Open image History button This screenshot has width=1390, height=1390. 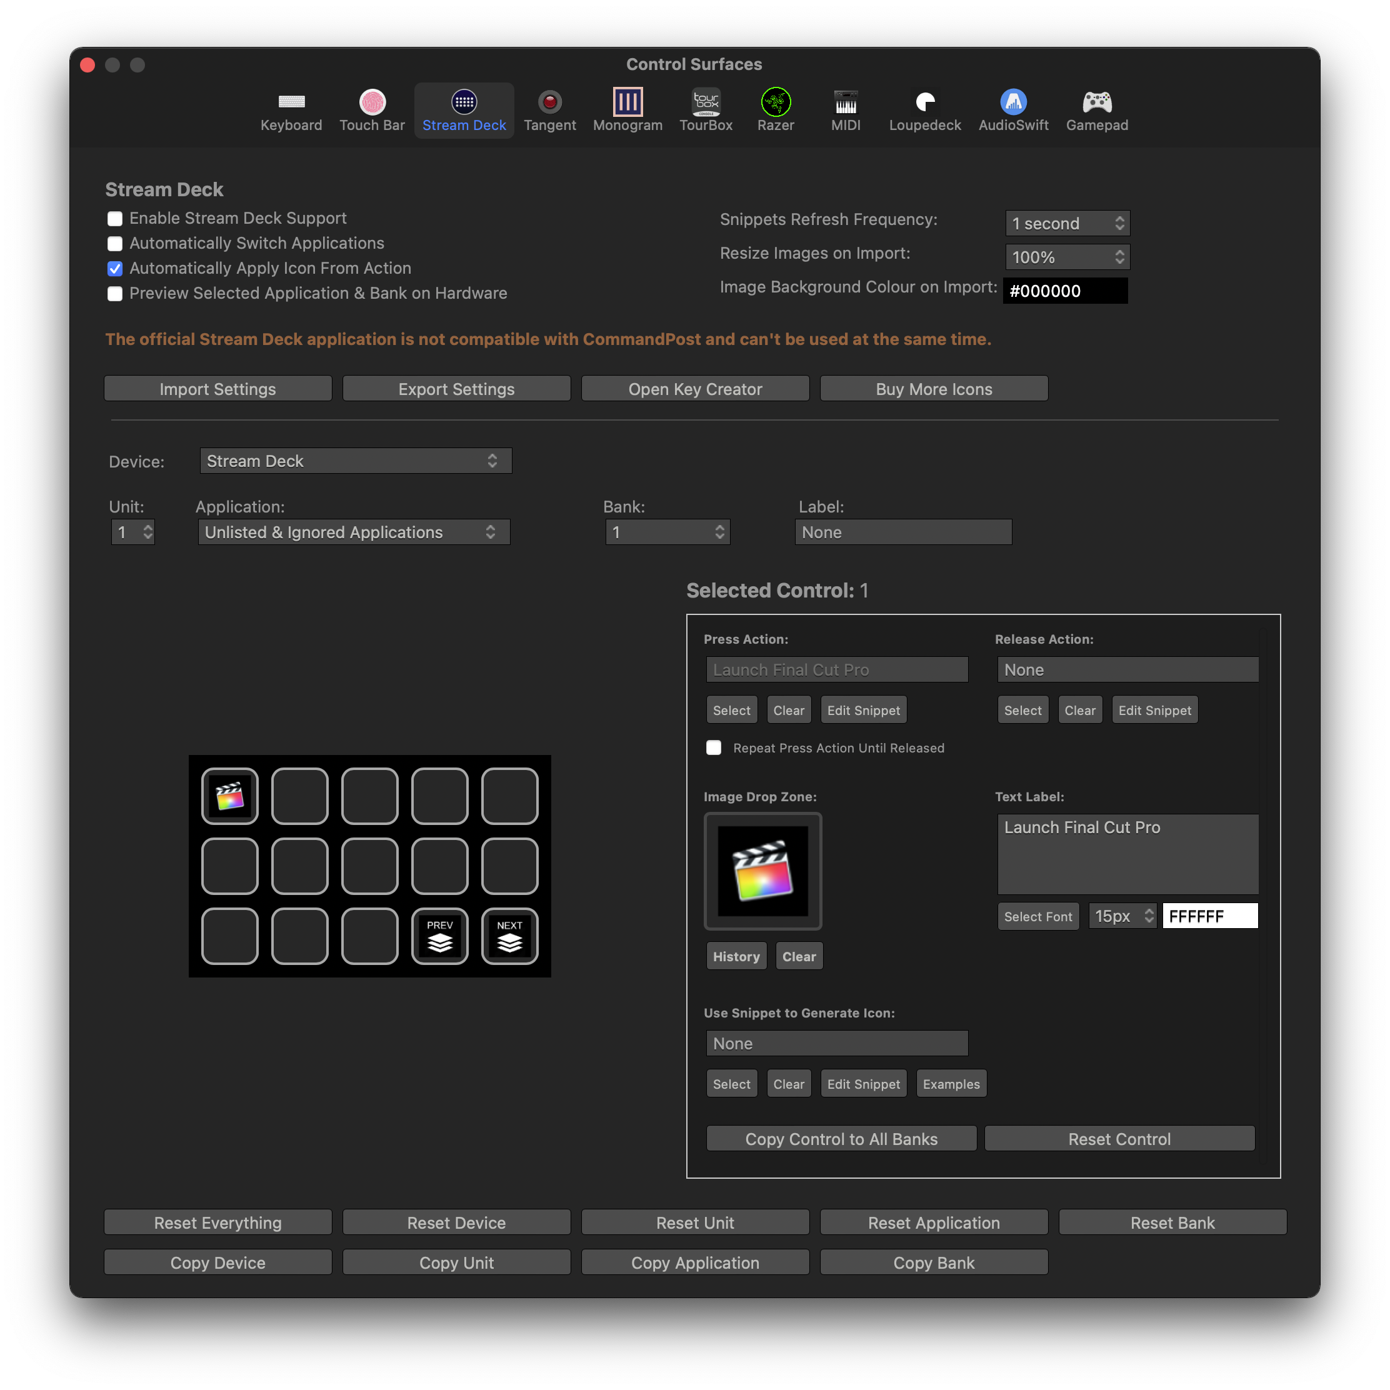click(x=736, y=956)
